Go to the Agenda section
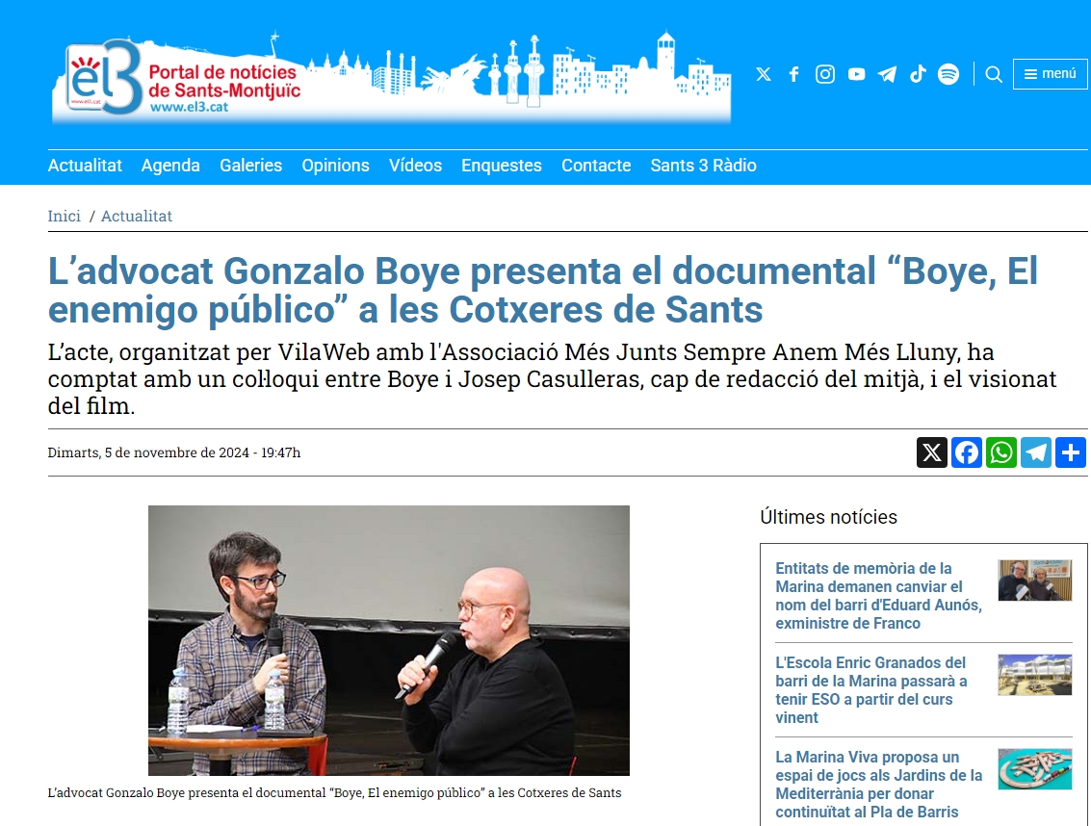Viewport: 1091px width, 826px height. (170, 166)
